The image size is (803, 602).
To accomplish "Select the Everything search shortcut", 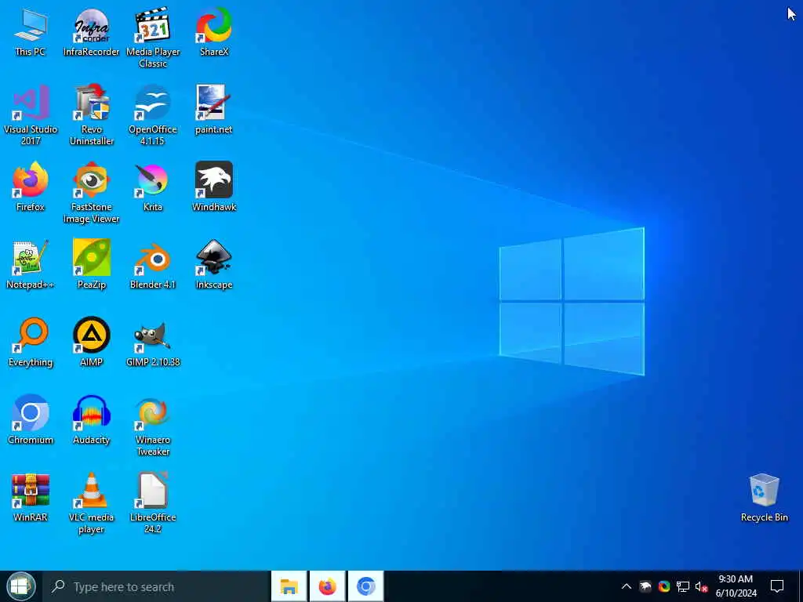I will coord(31,343).
